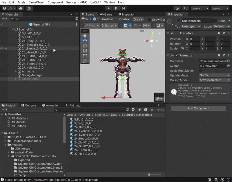The image size is (232, 182).
Task: Switch to the Animator tab
Action: [x=74, y=105]
